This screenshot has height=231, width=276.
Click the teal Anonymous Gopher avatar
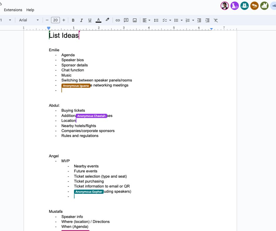(x=245, y=6)
